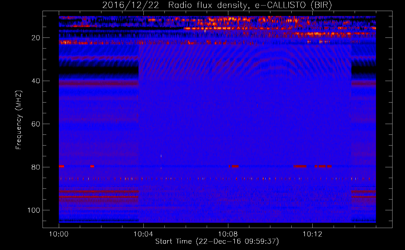Click the 100 frequency tick label
The image size is (405, 250).
tap(34, 210)
